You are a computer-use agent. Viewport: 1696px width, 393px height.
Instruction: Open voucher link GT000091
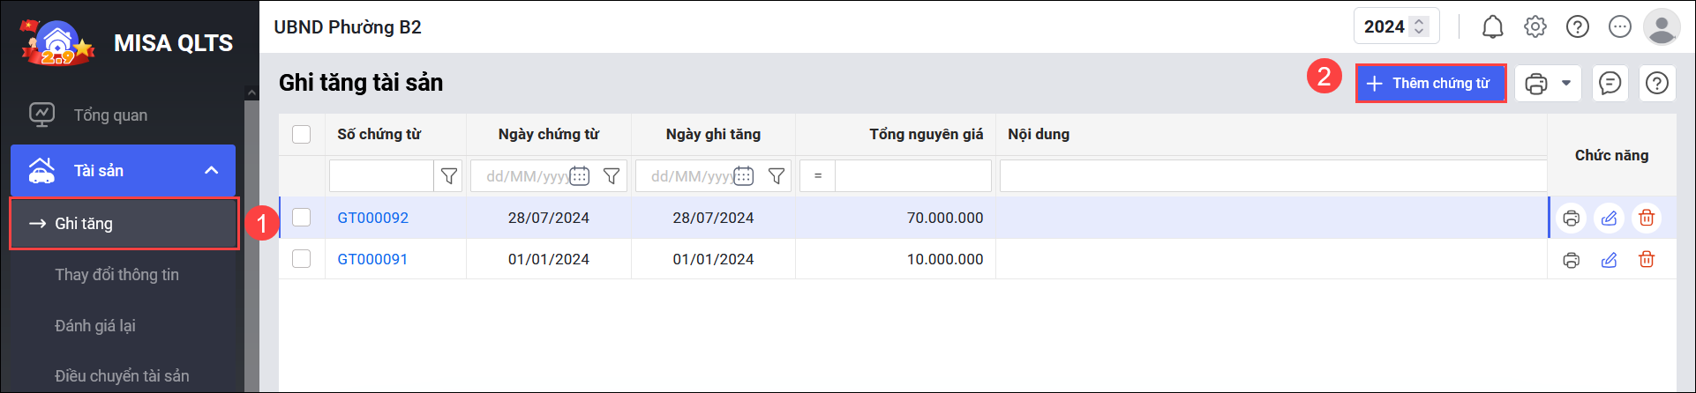pos(372,259)
